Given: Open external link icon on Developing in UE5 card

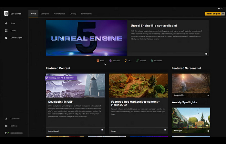Looking at the screenshot, I should 102,130.
